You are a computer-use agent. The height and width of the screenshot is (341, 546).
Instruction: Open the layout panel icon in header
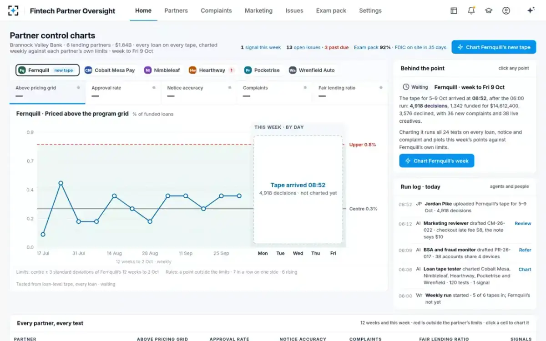coord(454,10)
